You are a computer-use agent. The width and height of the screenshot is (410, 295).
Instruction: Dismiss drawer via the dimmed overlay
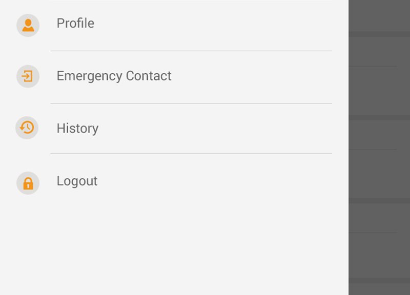click(x=379, y=147)
